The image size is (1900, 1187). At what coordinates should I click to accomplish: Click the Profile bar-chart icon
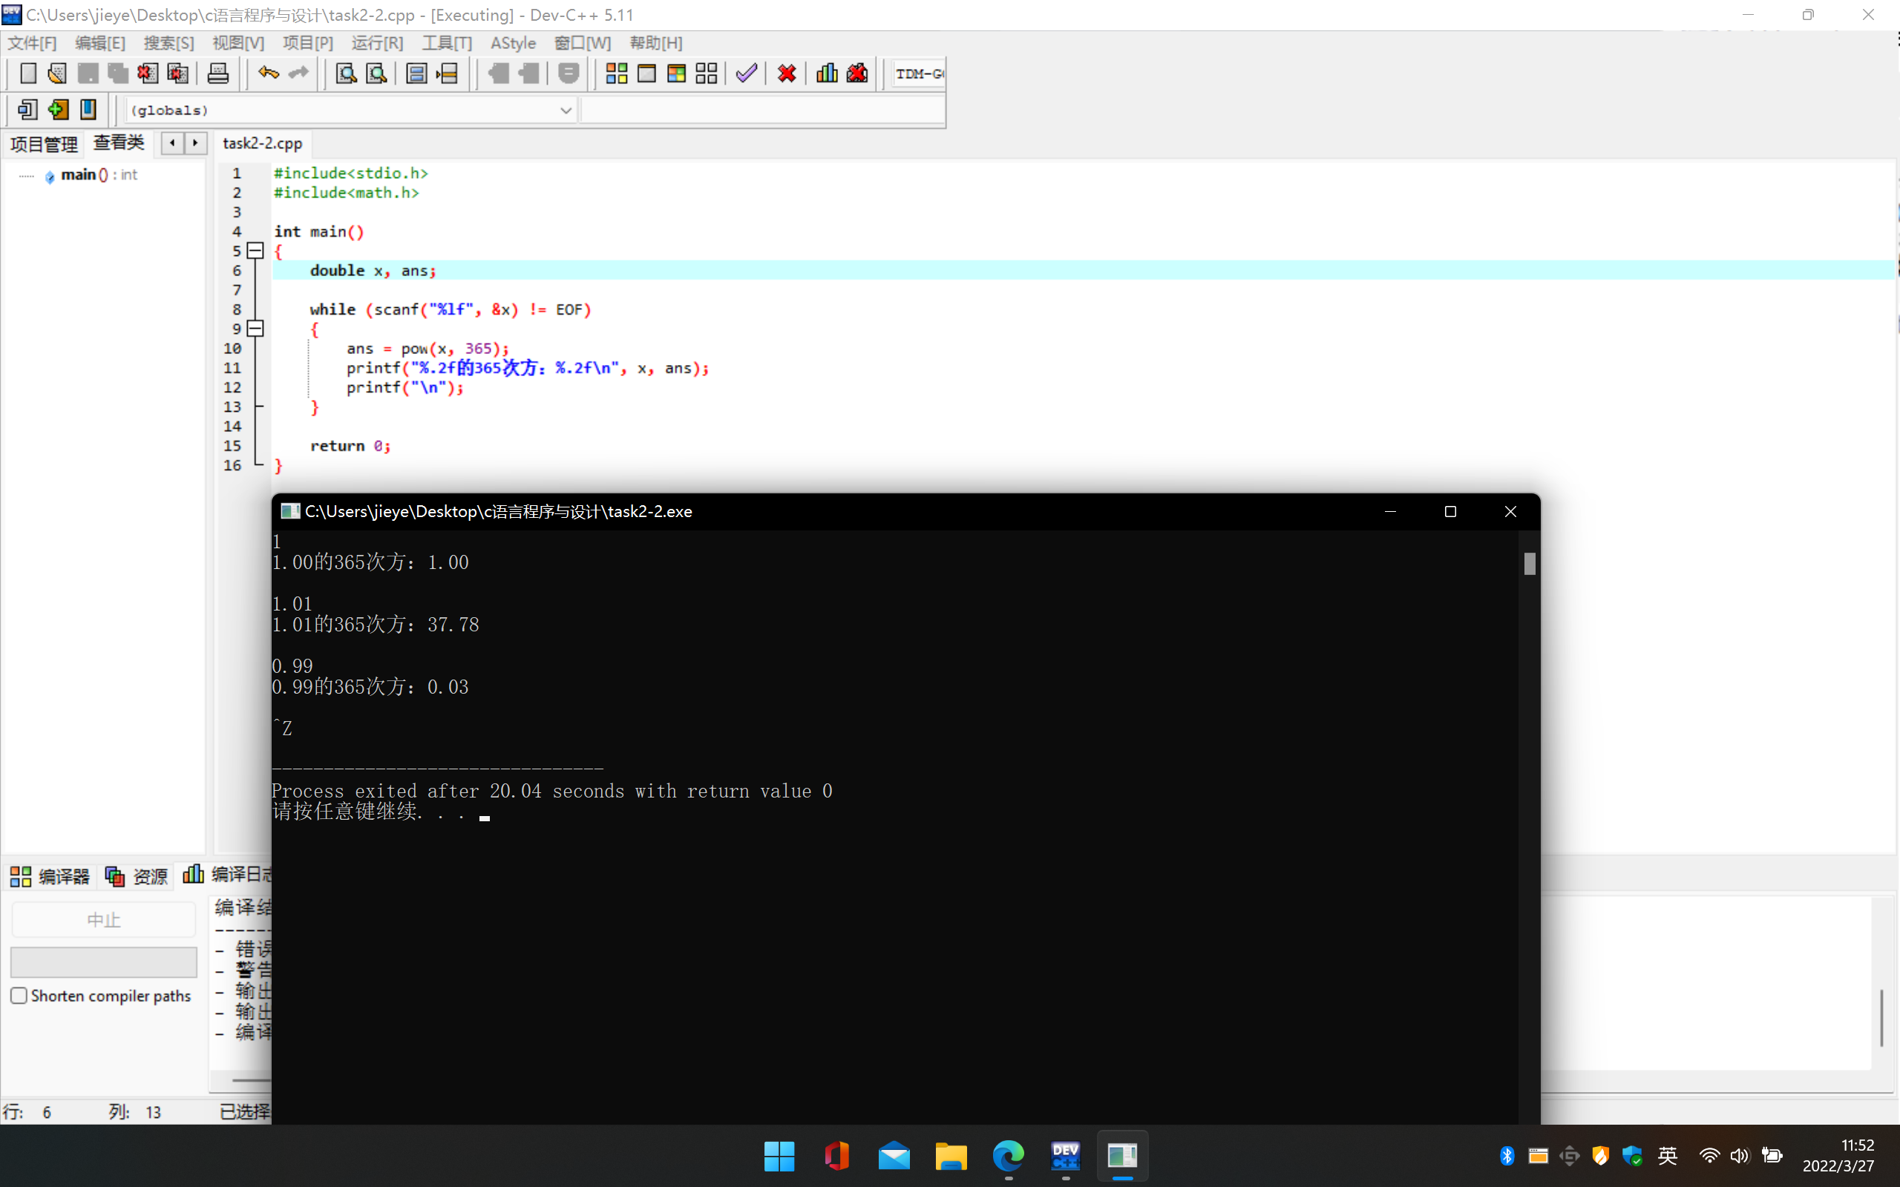(826, 73)
